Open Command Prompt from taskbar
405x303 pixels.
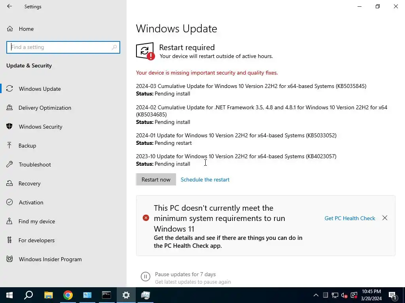106,295
